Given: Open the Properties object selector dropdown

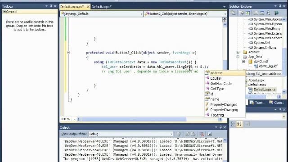Looking at the screenshot, I should pos(284,117).
